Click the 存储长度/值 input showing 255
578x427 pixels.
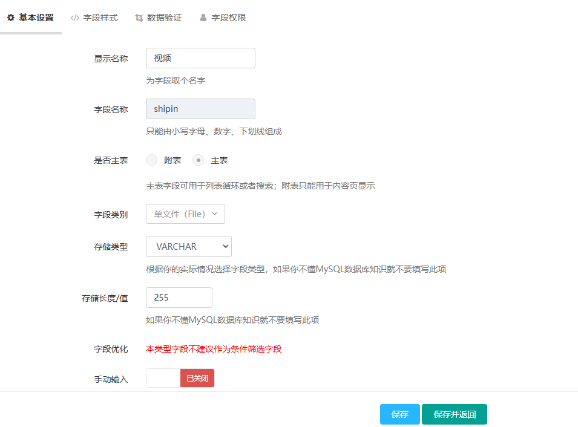[179, 298]
